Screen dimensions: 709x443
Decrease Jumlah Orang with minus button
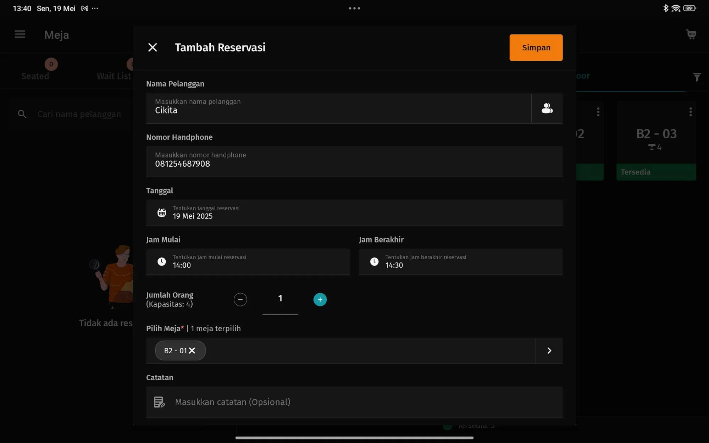point(240,299)
